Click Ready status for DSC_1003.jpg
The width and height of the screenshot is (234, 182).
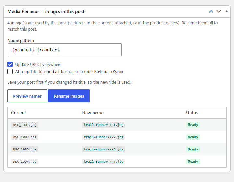coord(193,149)
